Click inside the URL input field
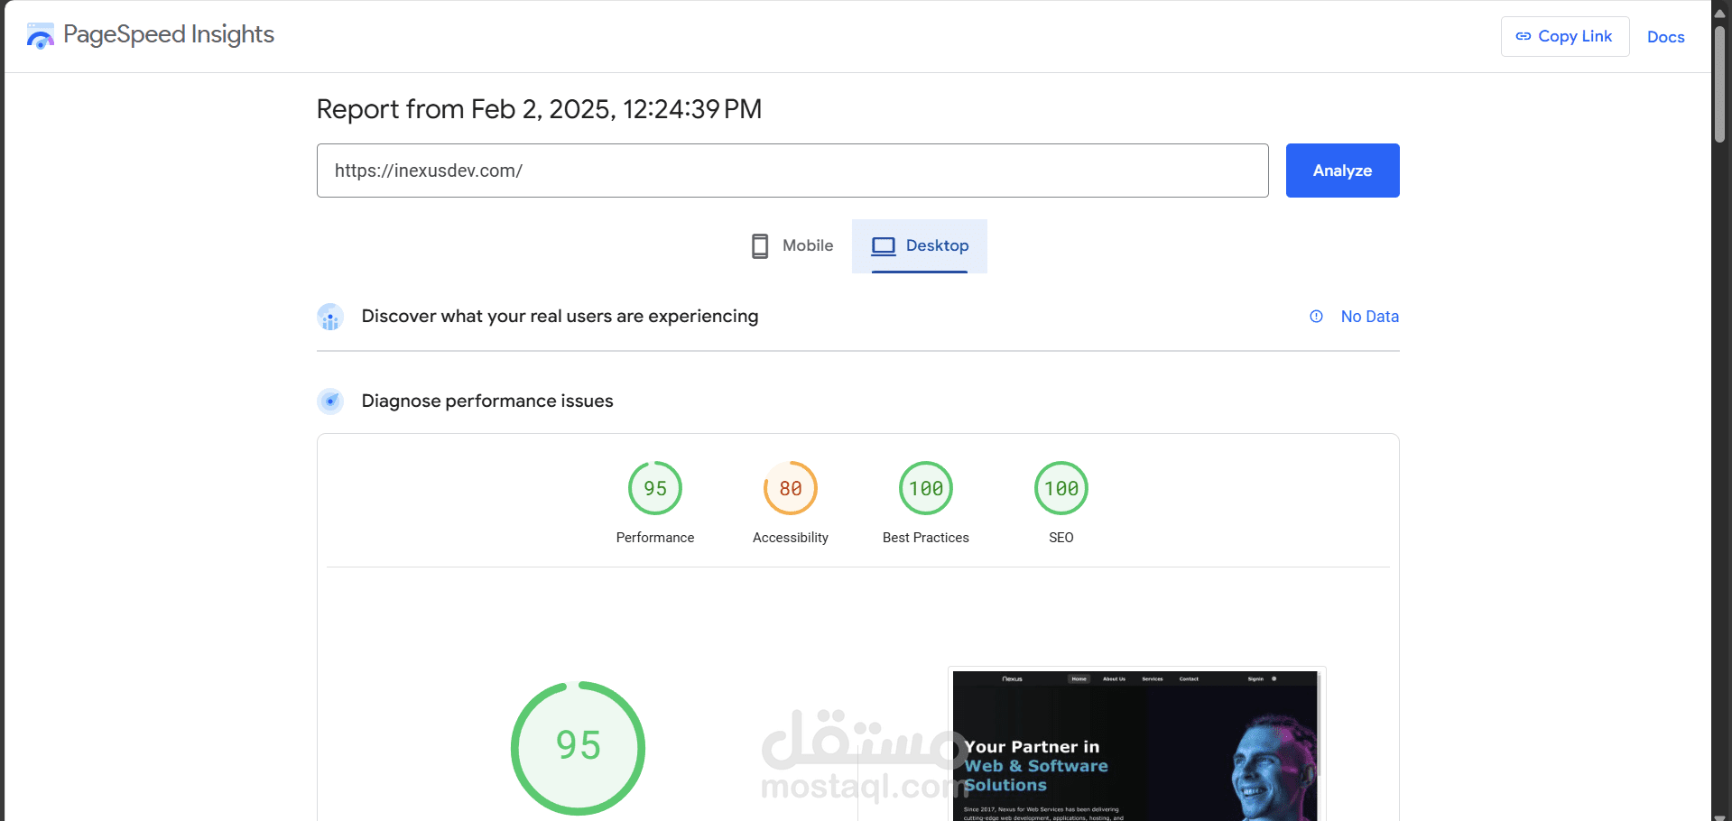Screen dimensions: 1732x821 pos(792,171)
